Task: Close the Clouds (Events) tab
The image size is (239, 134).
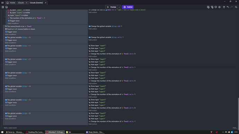Action: 46,3
